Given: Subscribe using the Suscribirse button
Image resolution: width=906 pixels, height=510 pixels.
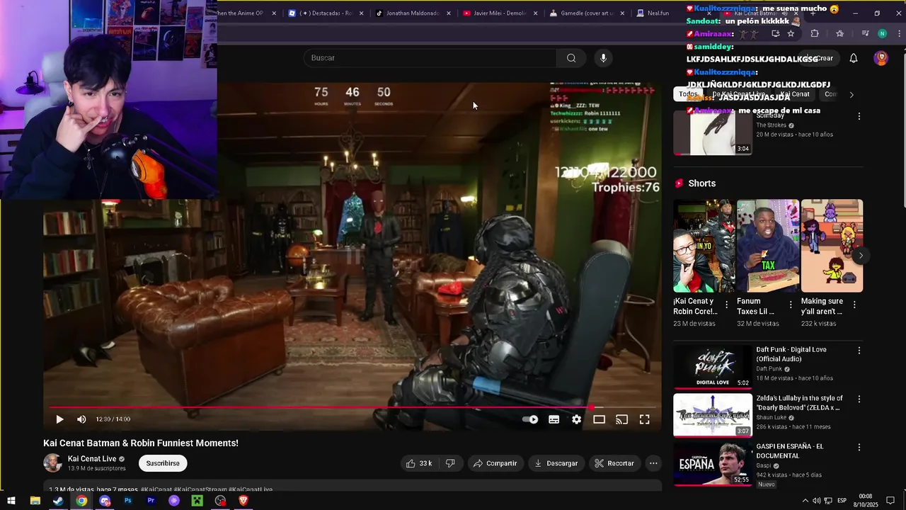Looking at the screenshot, I should 163,463.
